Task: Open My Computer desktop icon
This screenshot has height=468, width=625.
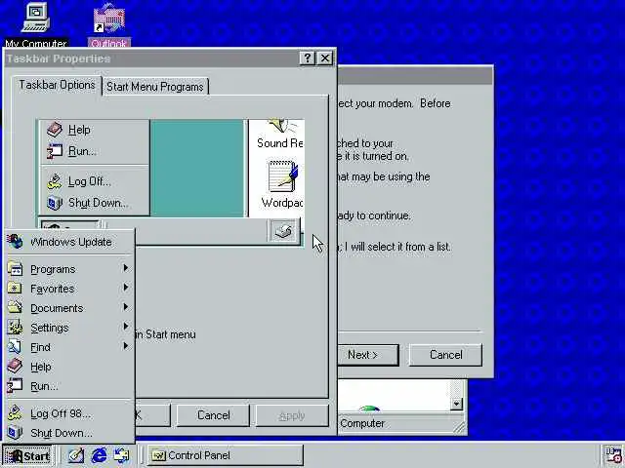Action: click(x=36, y=23)
